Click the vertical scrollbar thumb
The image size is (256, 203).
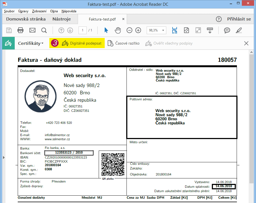coord(251,119)
